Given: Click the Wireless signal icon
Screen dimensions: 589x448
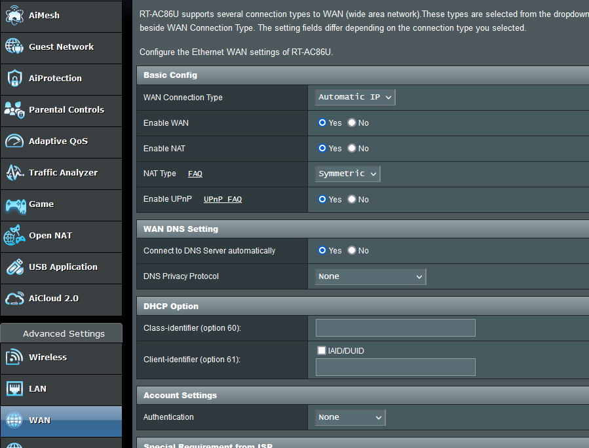Looking at the screenshot, I should (14, 357).
